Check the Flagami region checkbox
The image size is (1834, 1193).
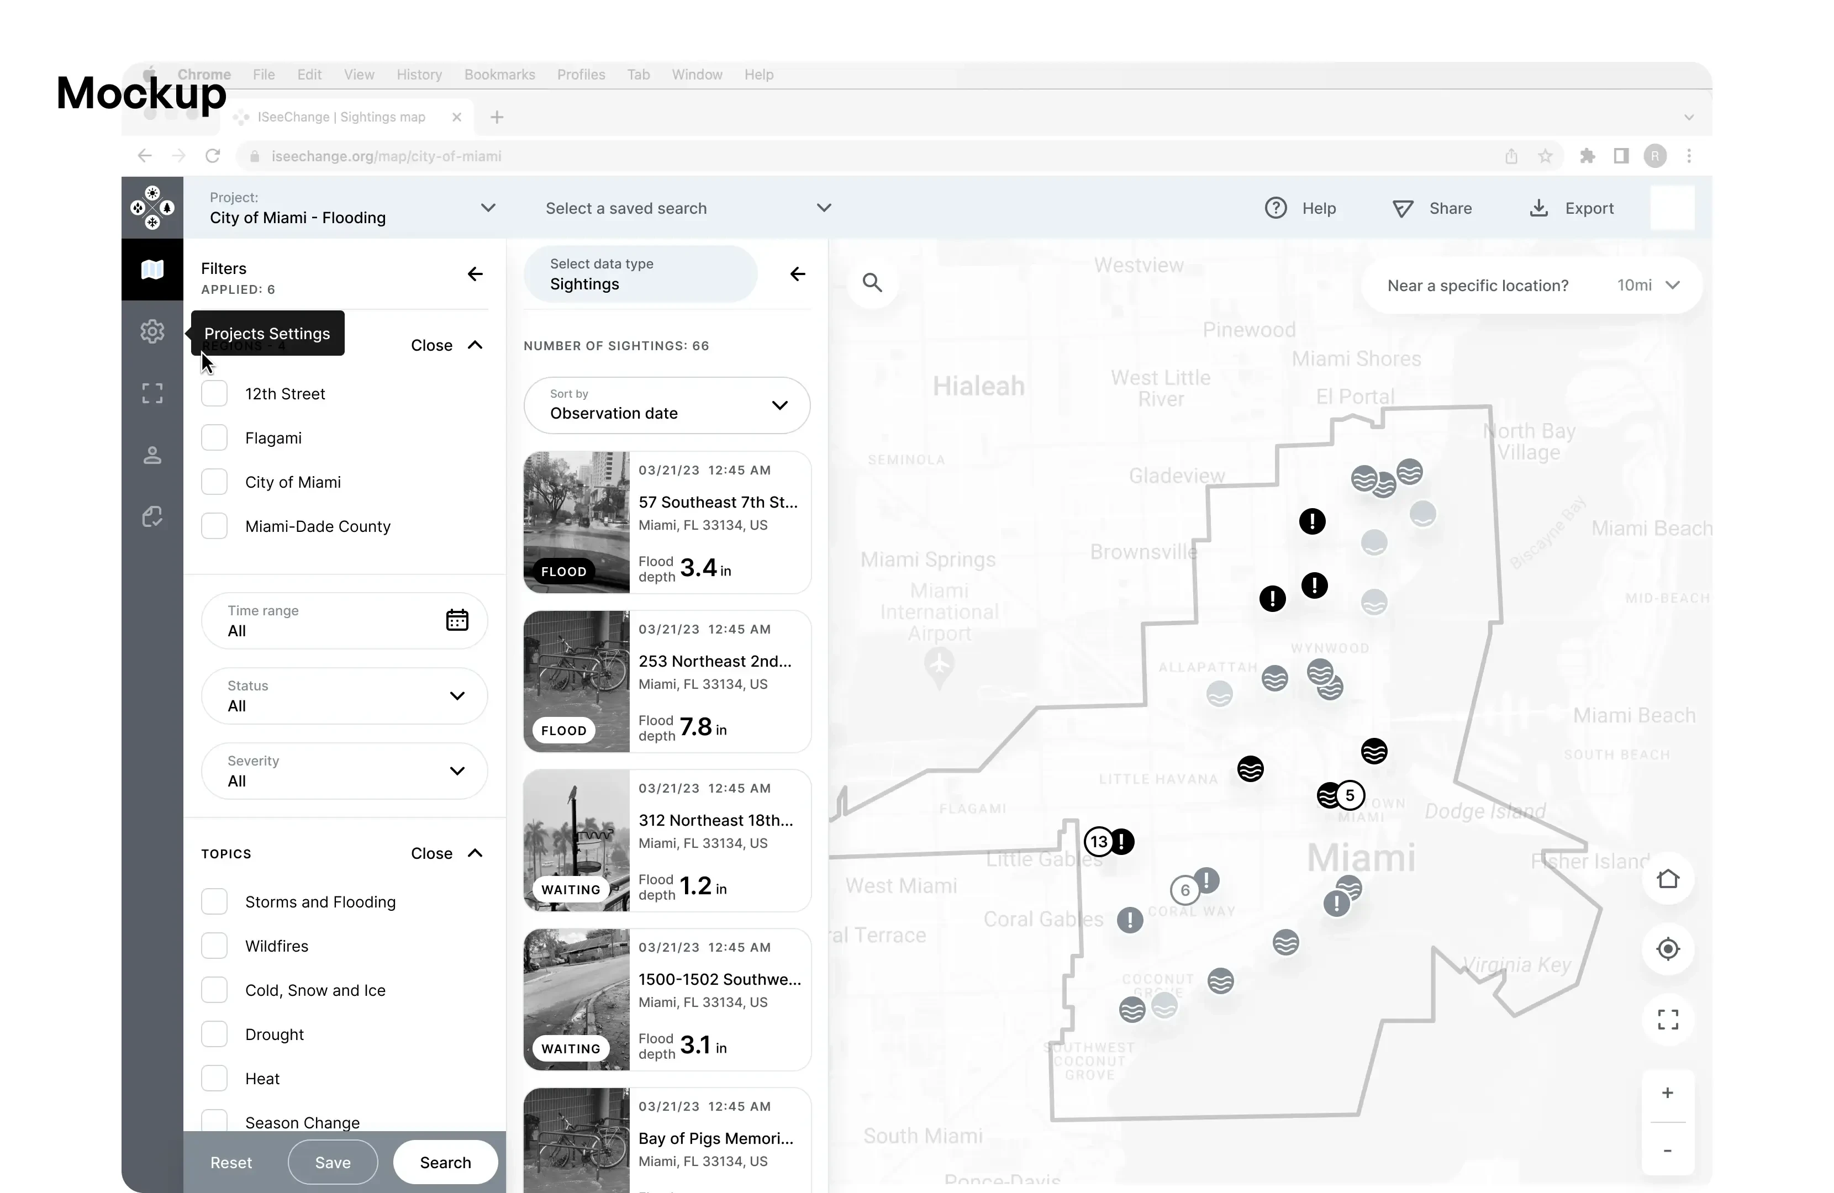pyautogui.click(x=214, y=438)
